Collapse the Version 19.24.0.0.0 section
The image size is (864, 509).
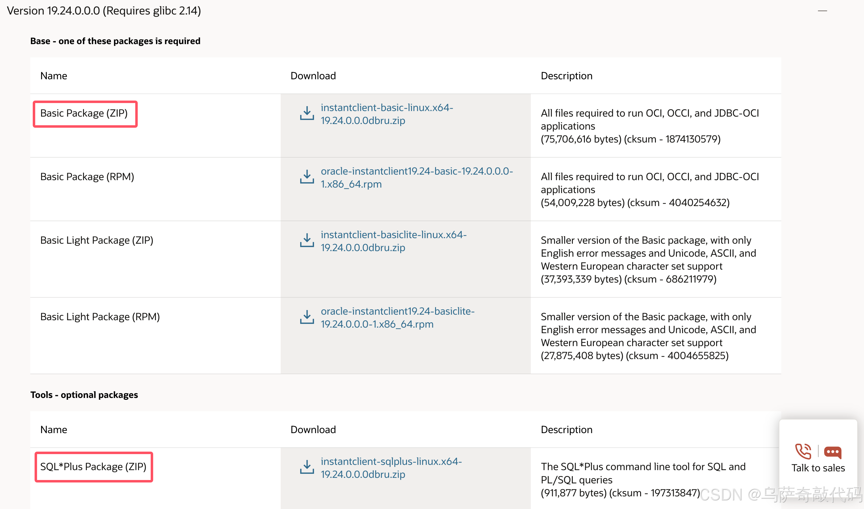click(822, 11)
